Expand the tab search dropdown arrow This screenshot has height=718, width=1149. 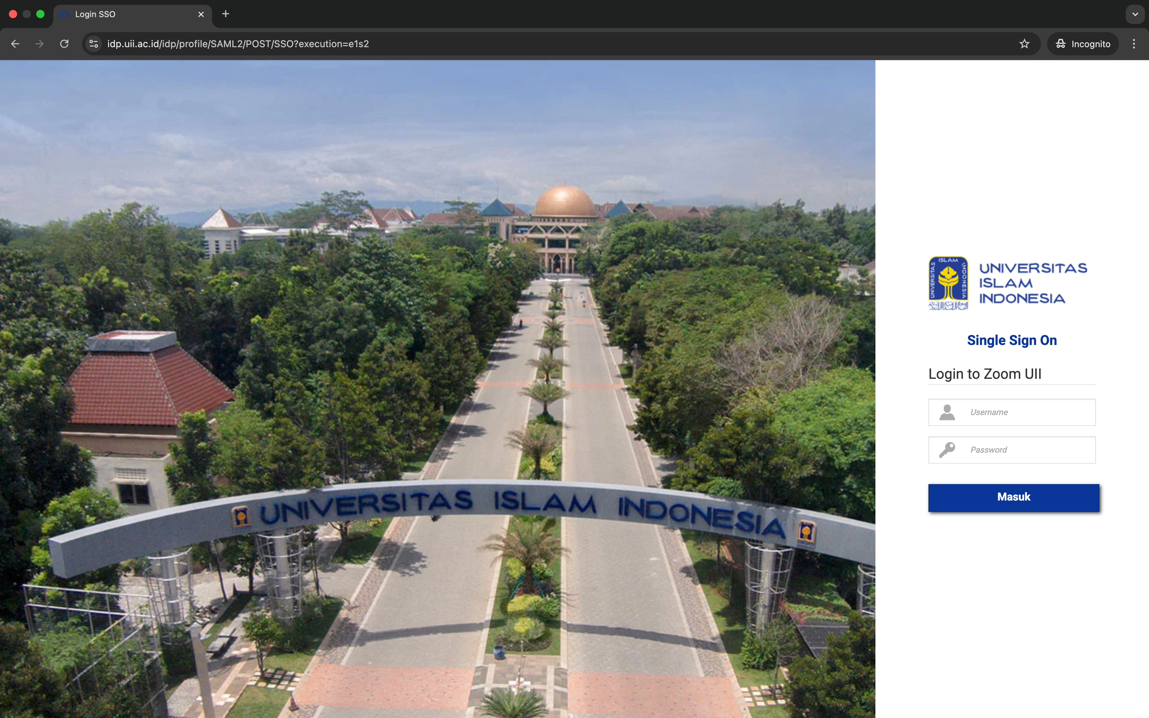coord(1135,14)
